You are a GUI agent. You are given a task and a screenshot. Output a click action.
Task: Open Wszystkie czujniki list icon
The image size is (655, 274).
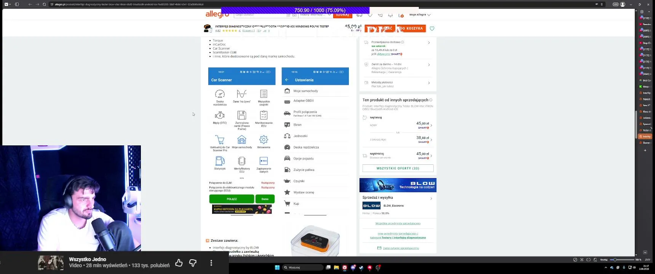tap(264, 94)
